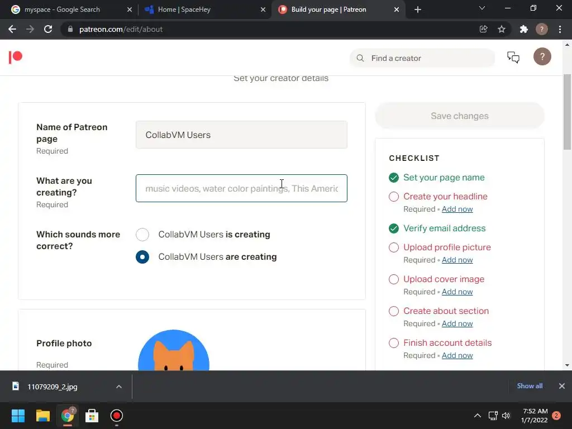This screenshot has width=572, height=429.
Task: Click the page vertical scrollbar thumb
Action: 567,112
